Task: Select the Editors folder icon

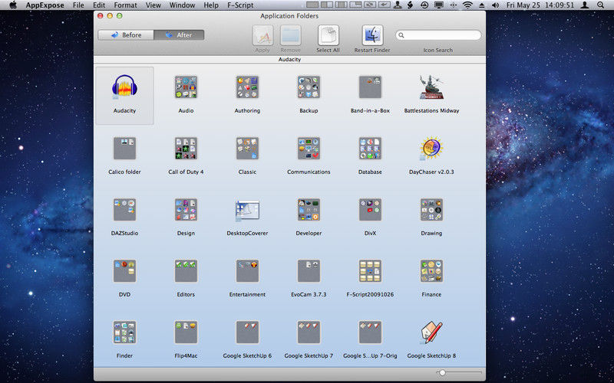Action: tap(186, 271)
